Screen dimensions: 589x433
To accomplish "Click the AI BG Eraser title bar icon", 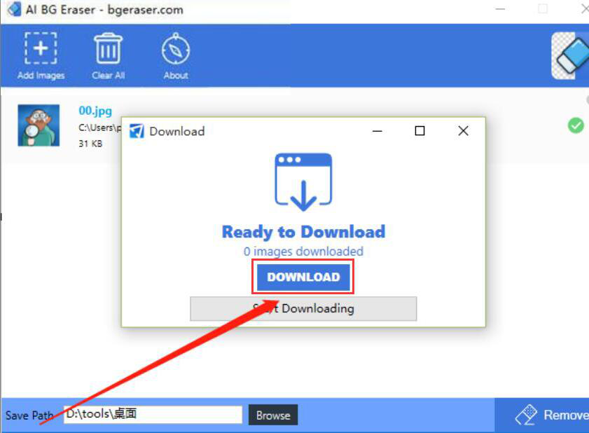I will click(x=14, y=9).
